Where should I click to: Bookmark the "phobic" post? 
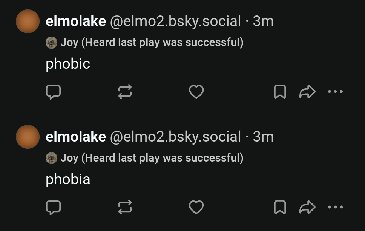279,92
